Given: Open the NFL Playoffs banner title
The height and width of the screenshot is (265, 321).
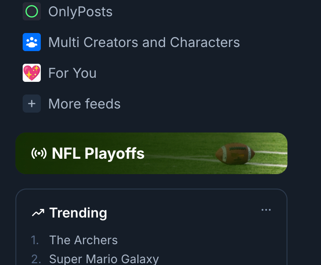Looking at the screenshot, I should click(x=98, y=154).
